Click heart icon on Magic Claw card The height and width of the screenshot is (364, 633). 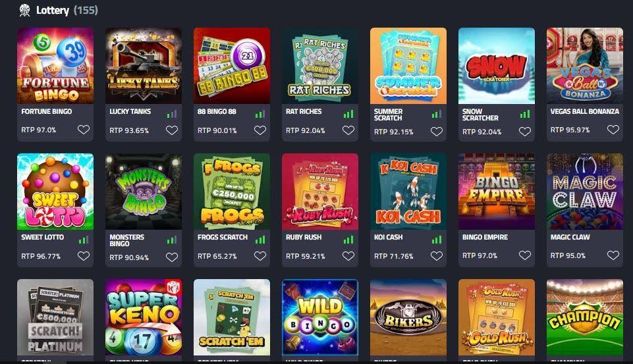tap(613, 255)
